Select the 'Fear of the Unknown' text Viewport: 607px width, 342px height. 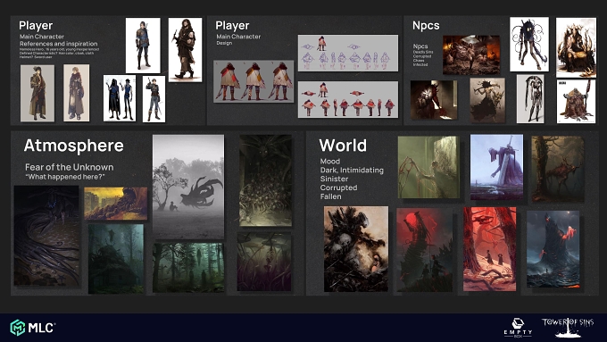click(70, 167)
